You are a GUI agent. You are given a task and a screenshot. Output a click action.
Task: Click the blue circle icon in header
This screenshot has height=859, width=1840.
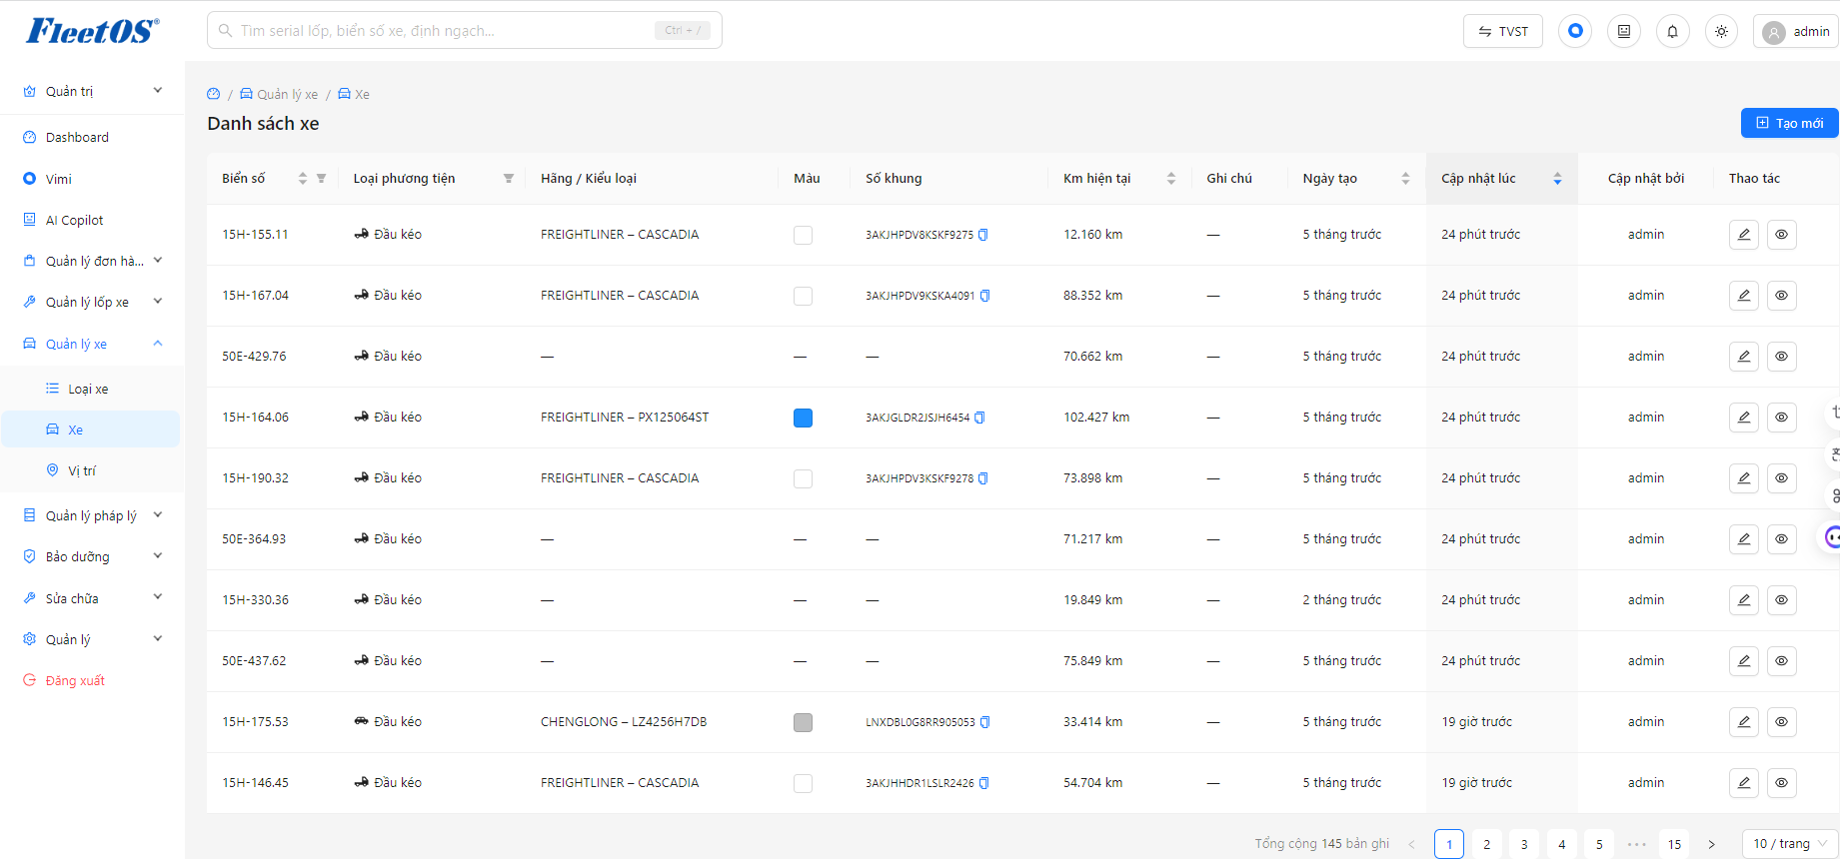(x=1575, y=31)
